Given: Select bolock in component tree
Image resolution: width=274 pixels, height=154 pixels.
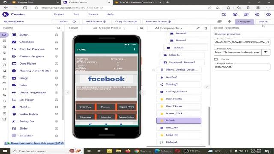Looking at the screenshot, I should click(x=179, y=121).
